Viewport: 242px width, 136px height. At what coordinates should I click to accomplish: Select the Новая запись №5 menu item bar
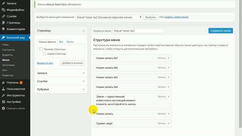[132, 77]
